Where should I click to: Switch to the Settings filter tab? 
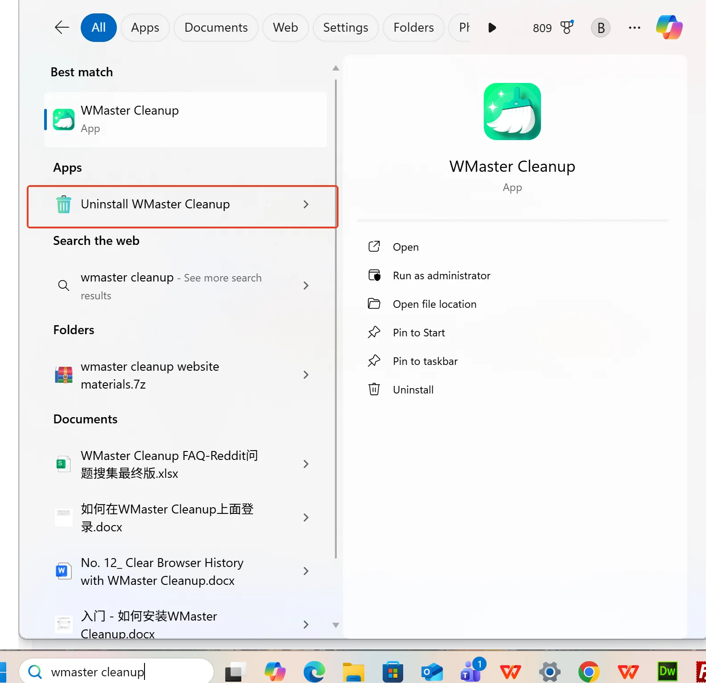click(346, 28)
